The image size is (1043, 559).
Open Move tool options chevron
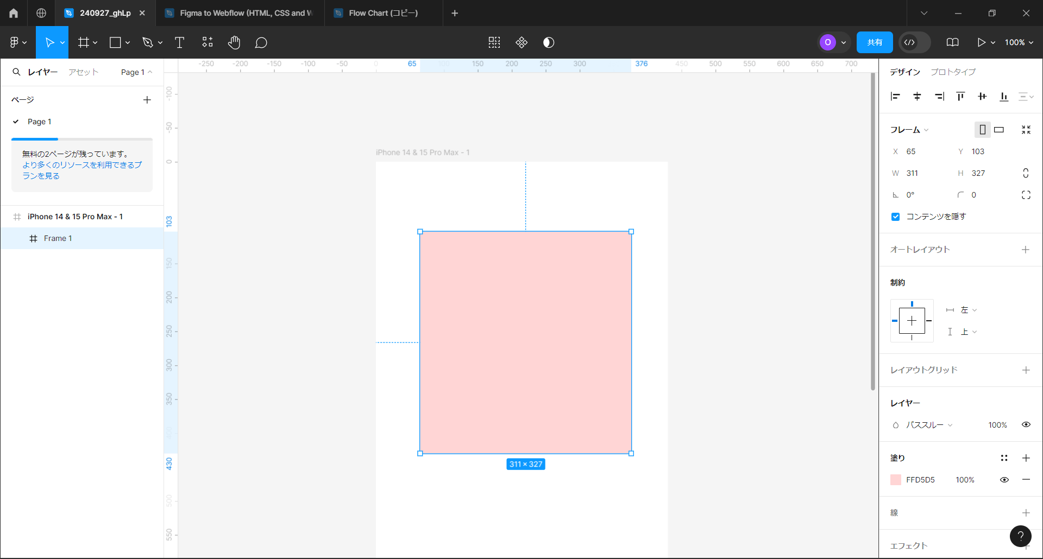click(62, 42)
